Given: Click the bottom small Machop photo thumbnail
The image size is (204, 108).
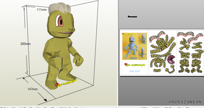Looking at the screenshot, I should pyautogui.click(x=143, y=53).
